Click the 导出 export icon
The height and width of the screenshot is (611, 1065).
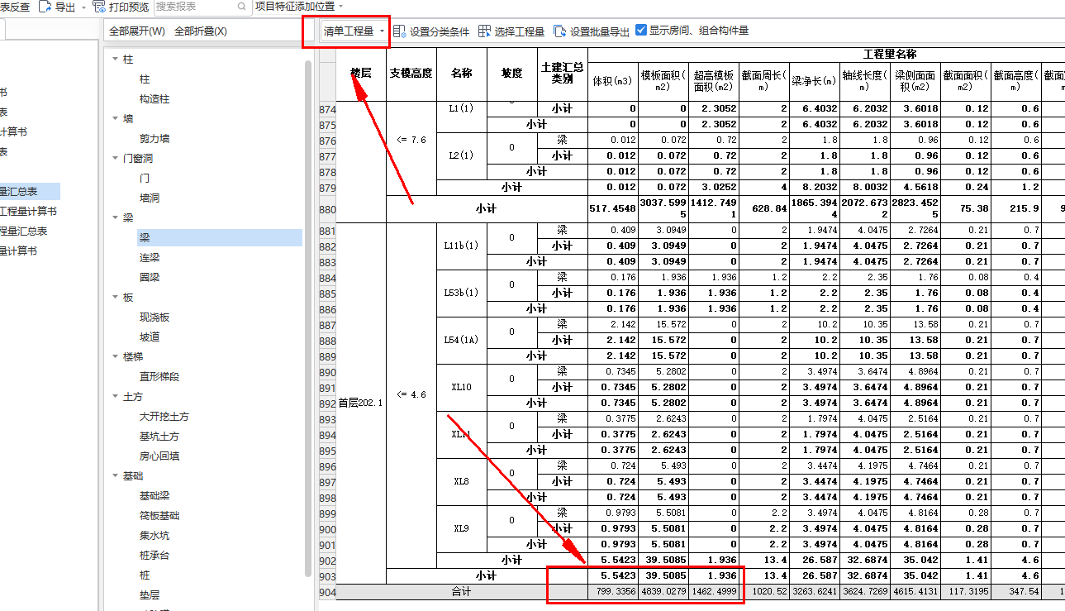pos(45,7)
